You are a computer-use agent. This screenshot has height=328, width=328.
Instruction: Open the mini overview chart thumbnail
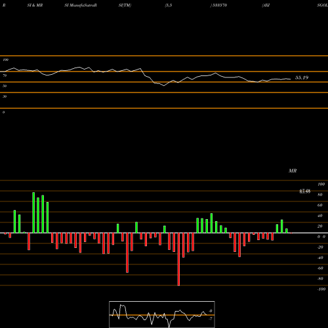(162, 314)
